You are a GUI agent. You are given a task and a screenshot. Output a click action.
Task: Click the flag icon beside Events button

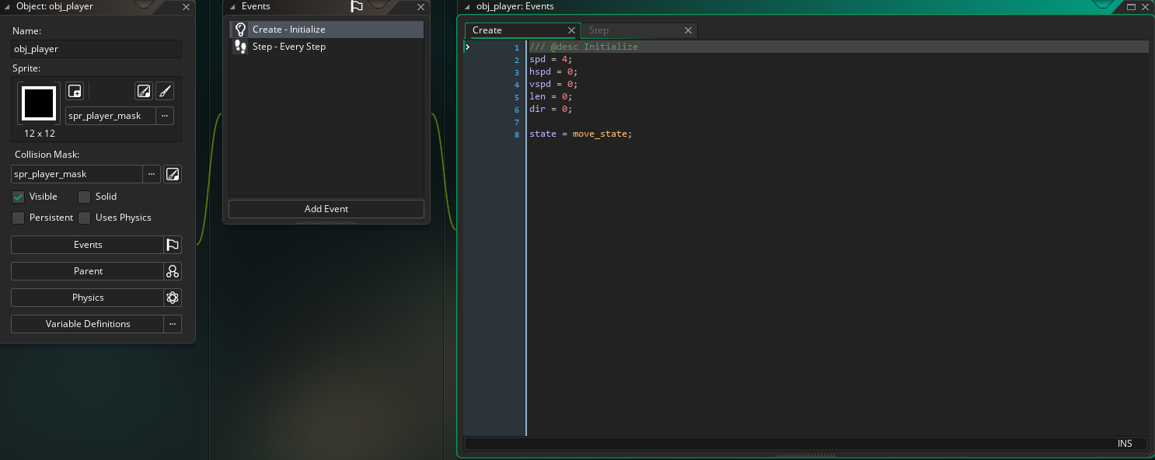(173, 245)
